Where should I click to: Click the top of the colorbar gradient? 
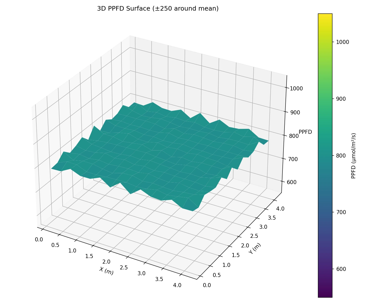pos(325,15)
